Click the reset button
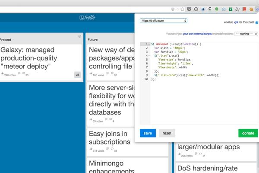259x173 pixels. coord(167,133)
